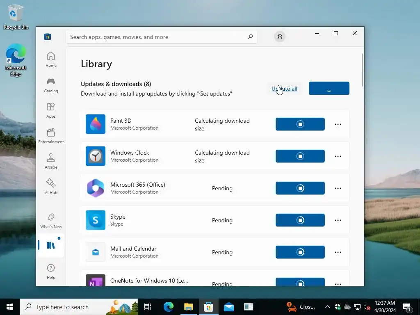
Task: Click the Update all link
Action: coord(284,89)
